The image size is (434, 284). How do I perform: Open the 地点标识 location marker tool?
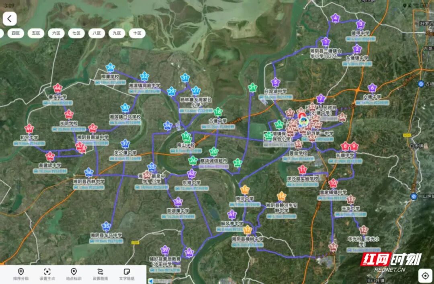coord(74,274)
